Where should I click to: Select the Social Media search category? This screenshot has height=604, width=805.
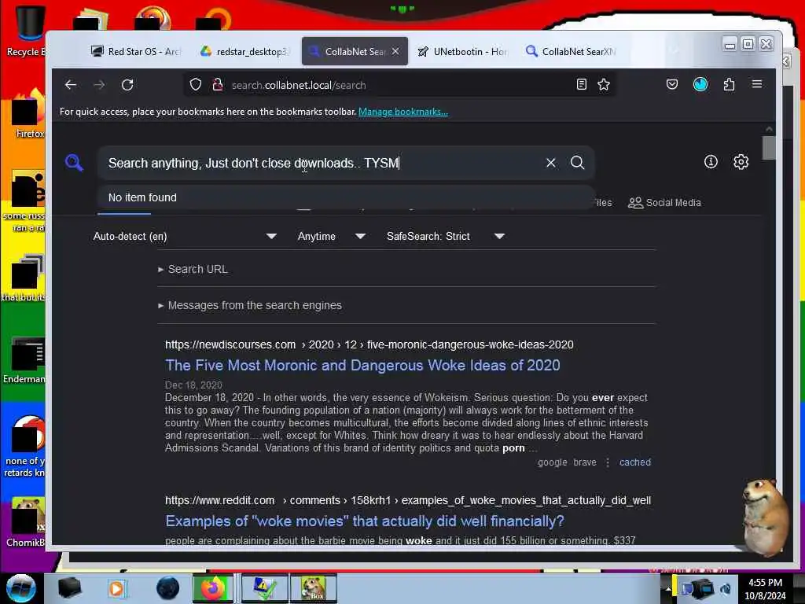coord(664,203)
